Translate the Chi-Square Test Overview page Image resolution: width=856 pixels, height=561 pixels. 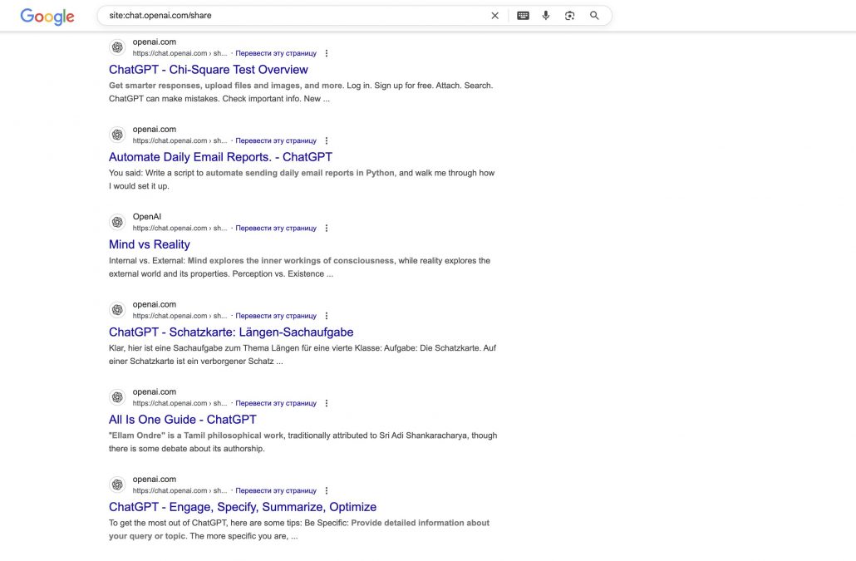tap(276, 53)
